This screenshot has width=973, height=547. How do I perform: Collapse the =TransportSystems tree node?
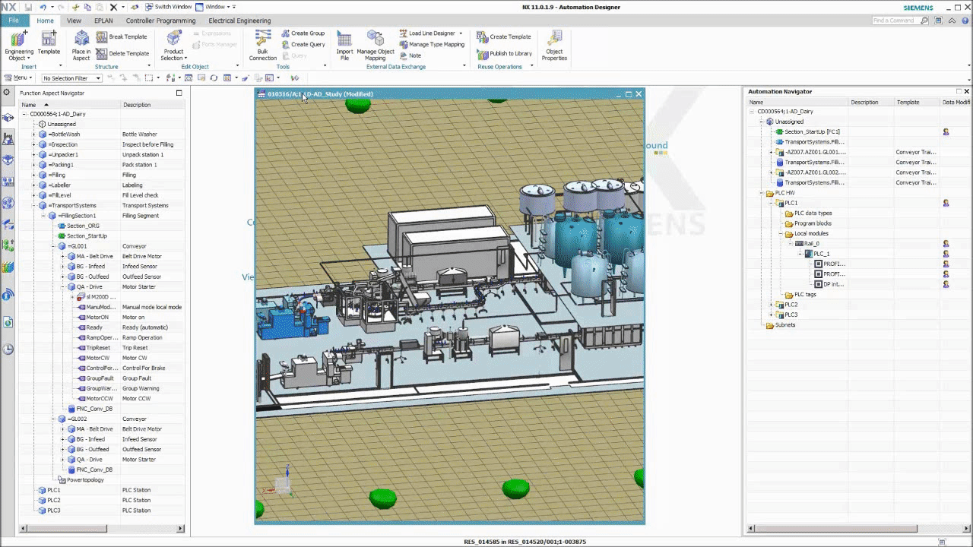[x=34, y=205]
